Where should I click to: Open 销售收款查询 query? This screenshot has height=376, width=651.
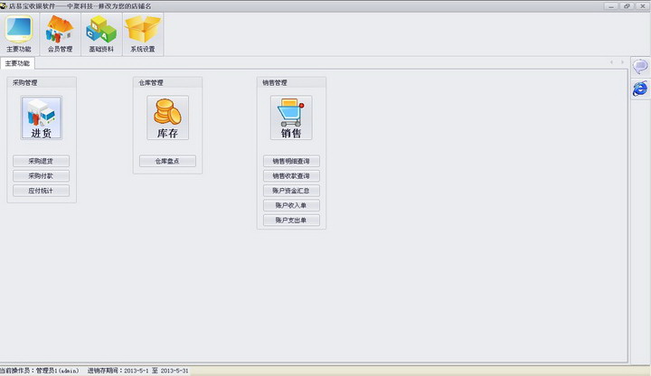290,176
